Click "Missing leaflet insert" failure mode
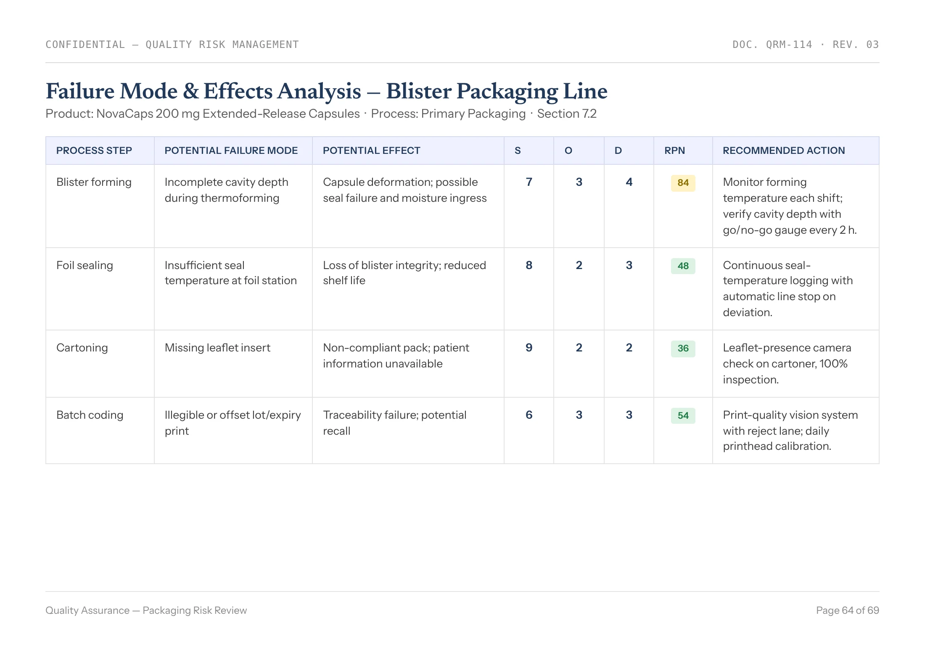 pyautogui.click(x=217, y=348)
